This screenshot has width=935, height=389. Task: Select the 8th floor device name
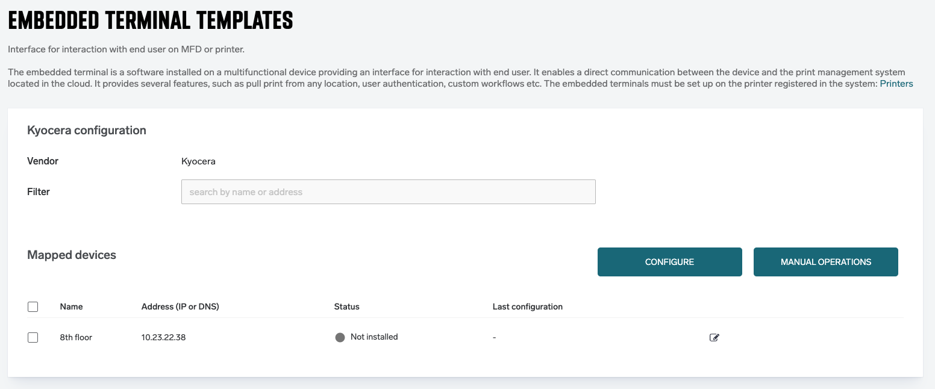coord(76,338)
